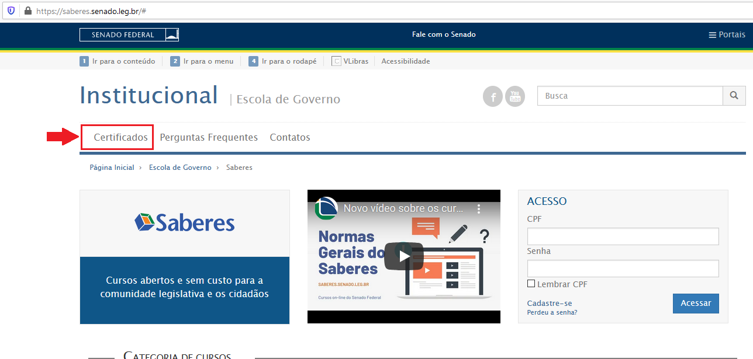Open the Contatos menu item
Viewport: 753px width, 359px height.
[x=290, y=138]
